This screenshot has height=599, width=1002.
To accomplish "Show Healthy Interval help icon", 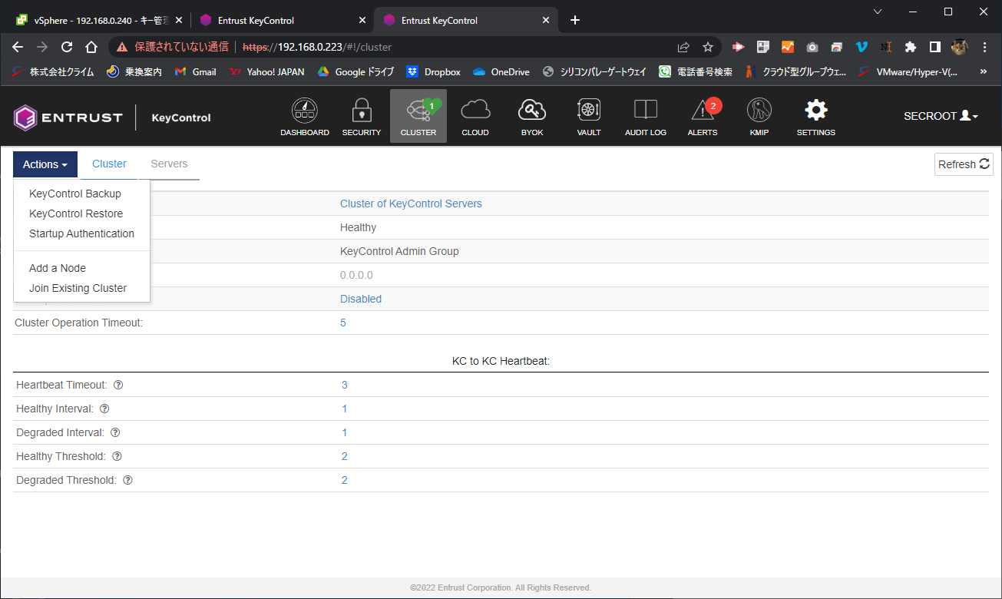I will 104,409.
